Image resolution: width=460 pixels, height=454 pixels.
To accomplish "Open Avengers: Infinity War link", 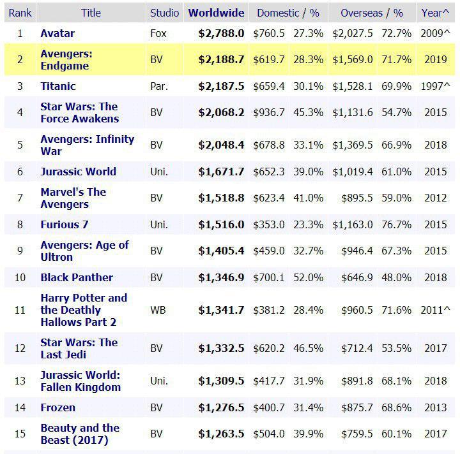I will click(87, 145).
